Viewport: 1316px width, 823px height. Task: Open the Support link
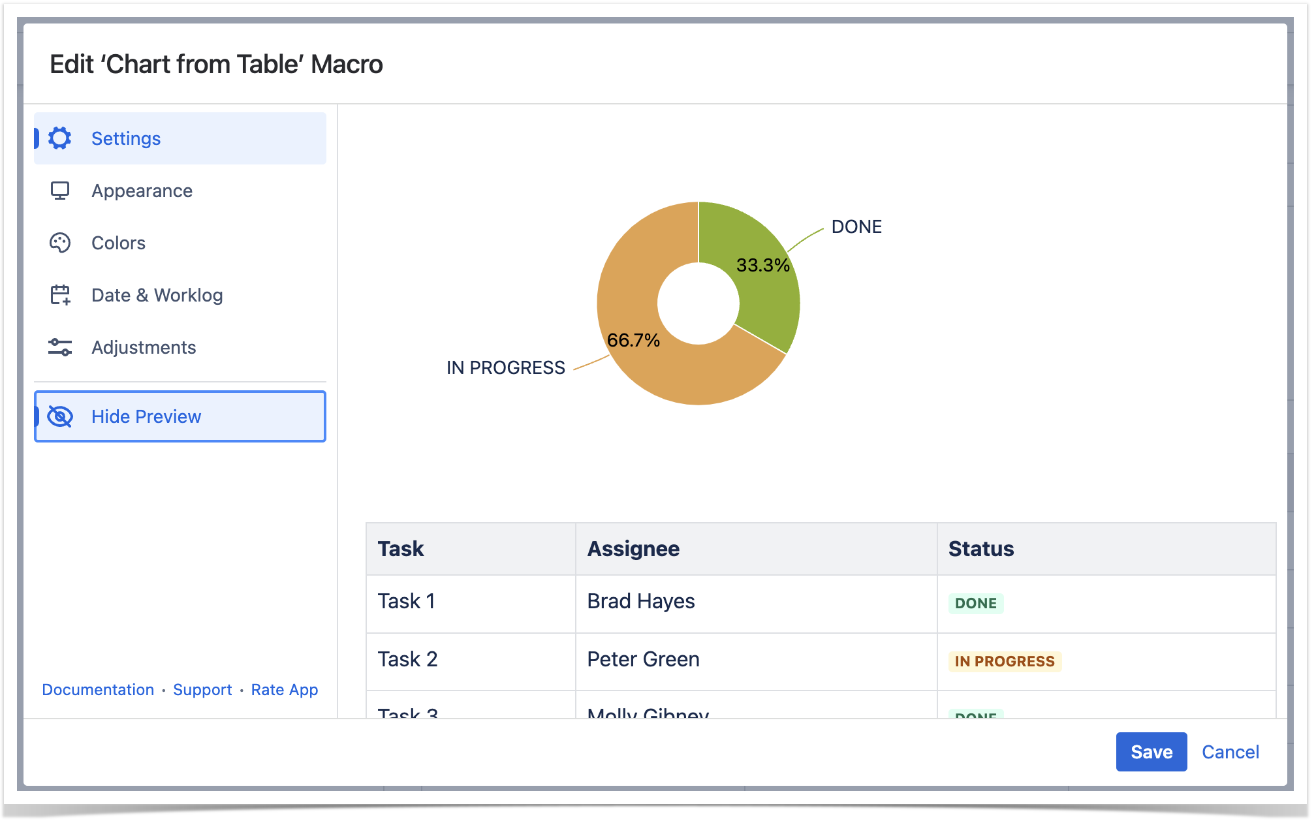click(202, 690)
